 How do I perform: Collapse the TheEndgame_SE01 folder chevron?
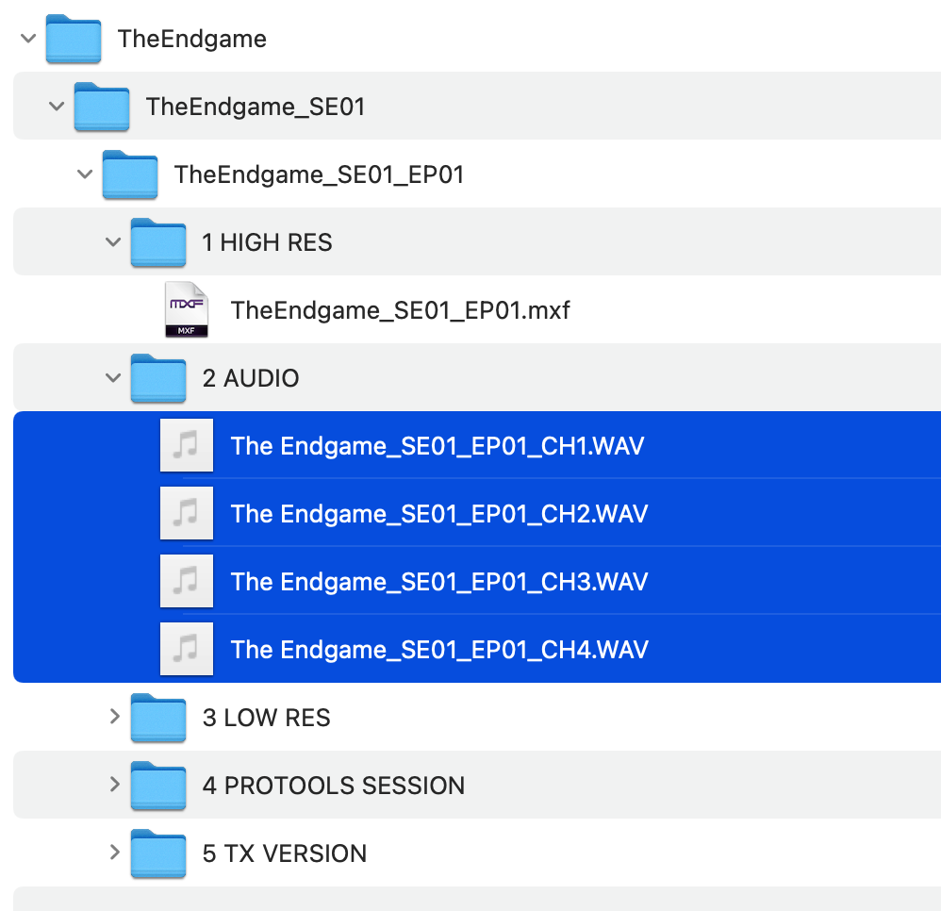57,107
